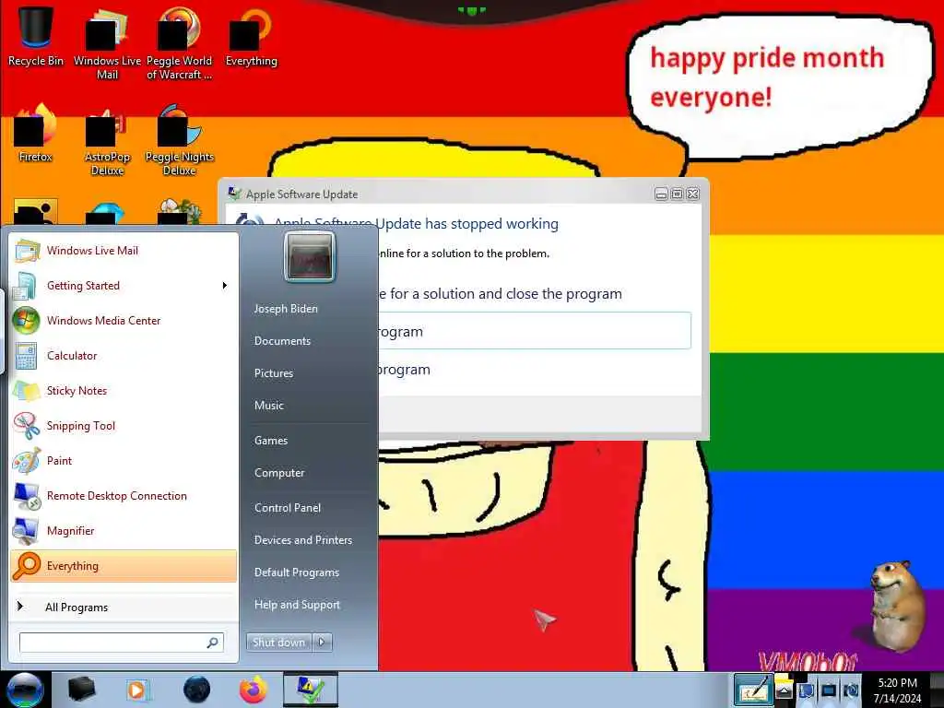This screenshot has width=944, height=708.
Task: Click the volume icon in system tray
Action: [851, 690]
